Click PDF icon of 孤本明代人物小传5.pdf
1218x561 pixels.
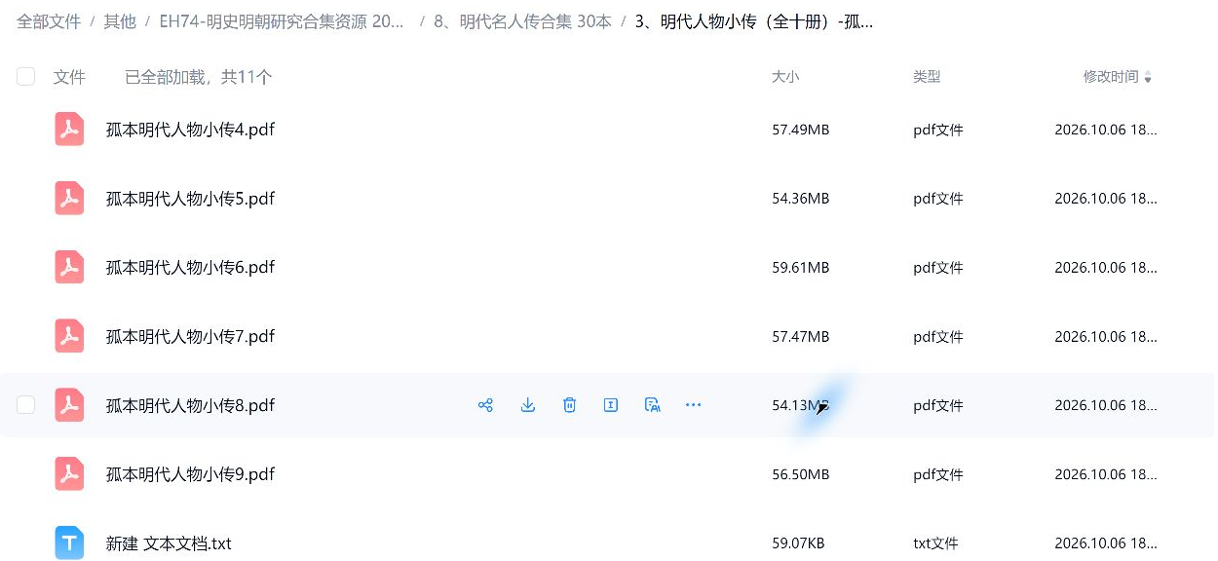click(69, 199)
